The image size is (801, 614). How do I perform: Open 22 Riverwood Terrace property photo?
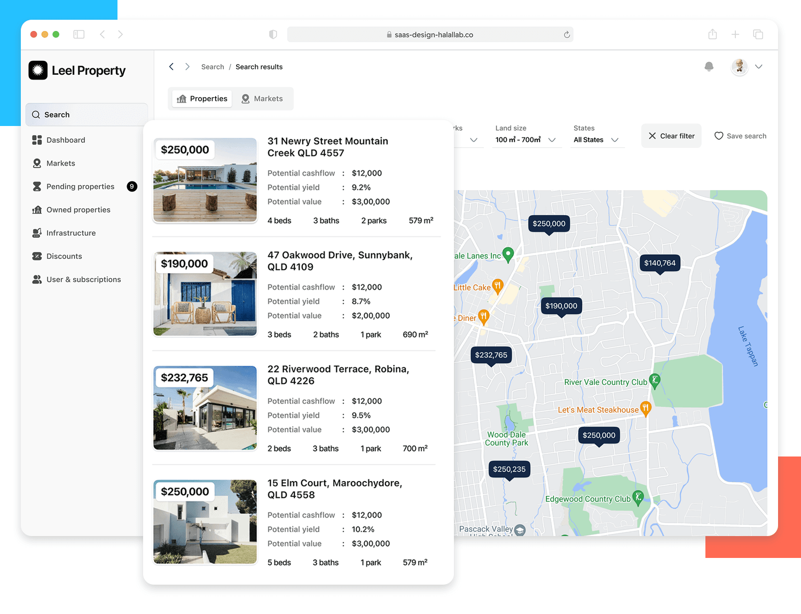tap(205, 408)
